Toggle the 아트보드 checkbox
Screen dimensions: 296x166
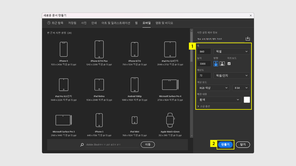pyautogui.click(x=229, y=64)
